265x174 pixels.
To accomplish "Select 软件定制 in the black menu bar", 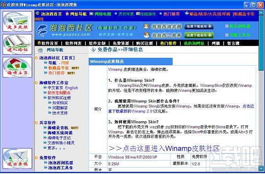I will [97, 43].
